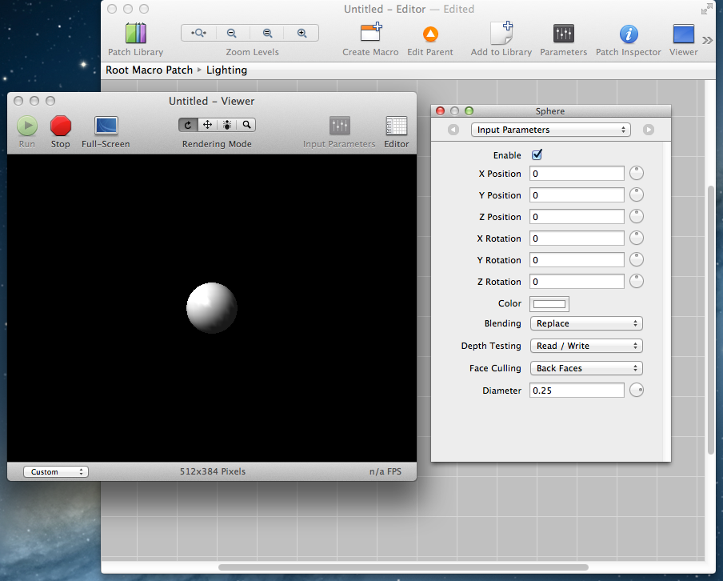Click the Add to Library icon

(x=501, y=34)
